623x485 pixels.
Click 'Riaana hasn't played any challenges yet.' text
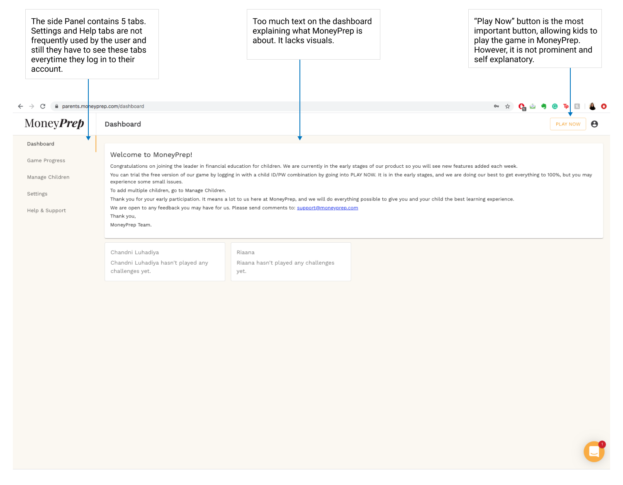(x=285, y=267)
